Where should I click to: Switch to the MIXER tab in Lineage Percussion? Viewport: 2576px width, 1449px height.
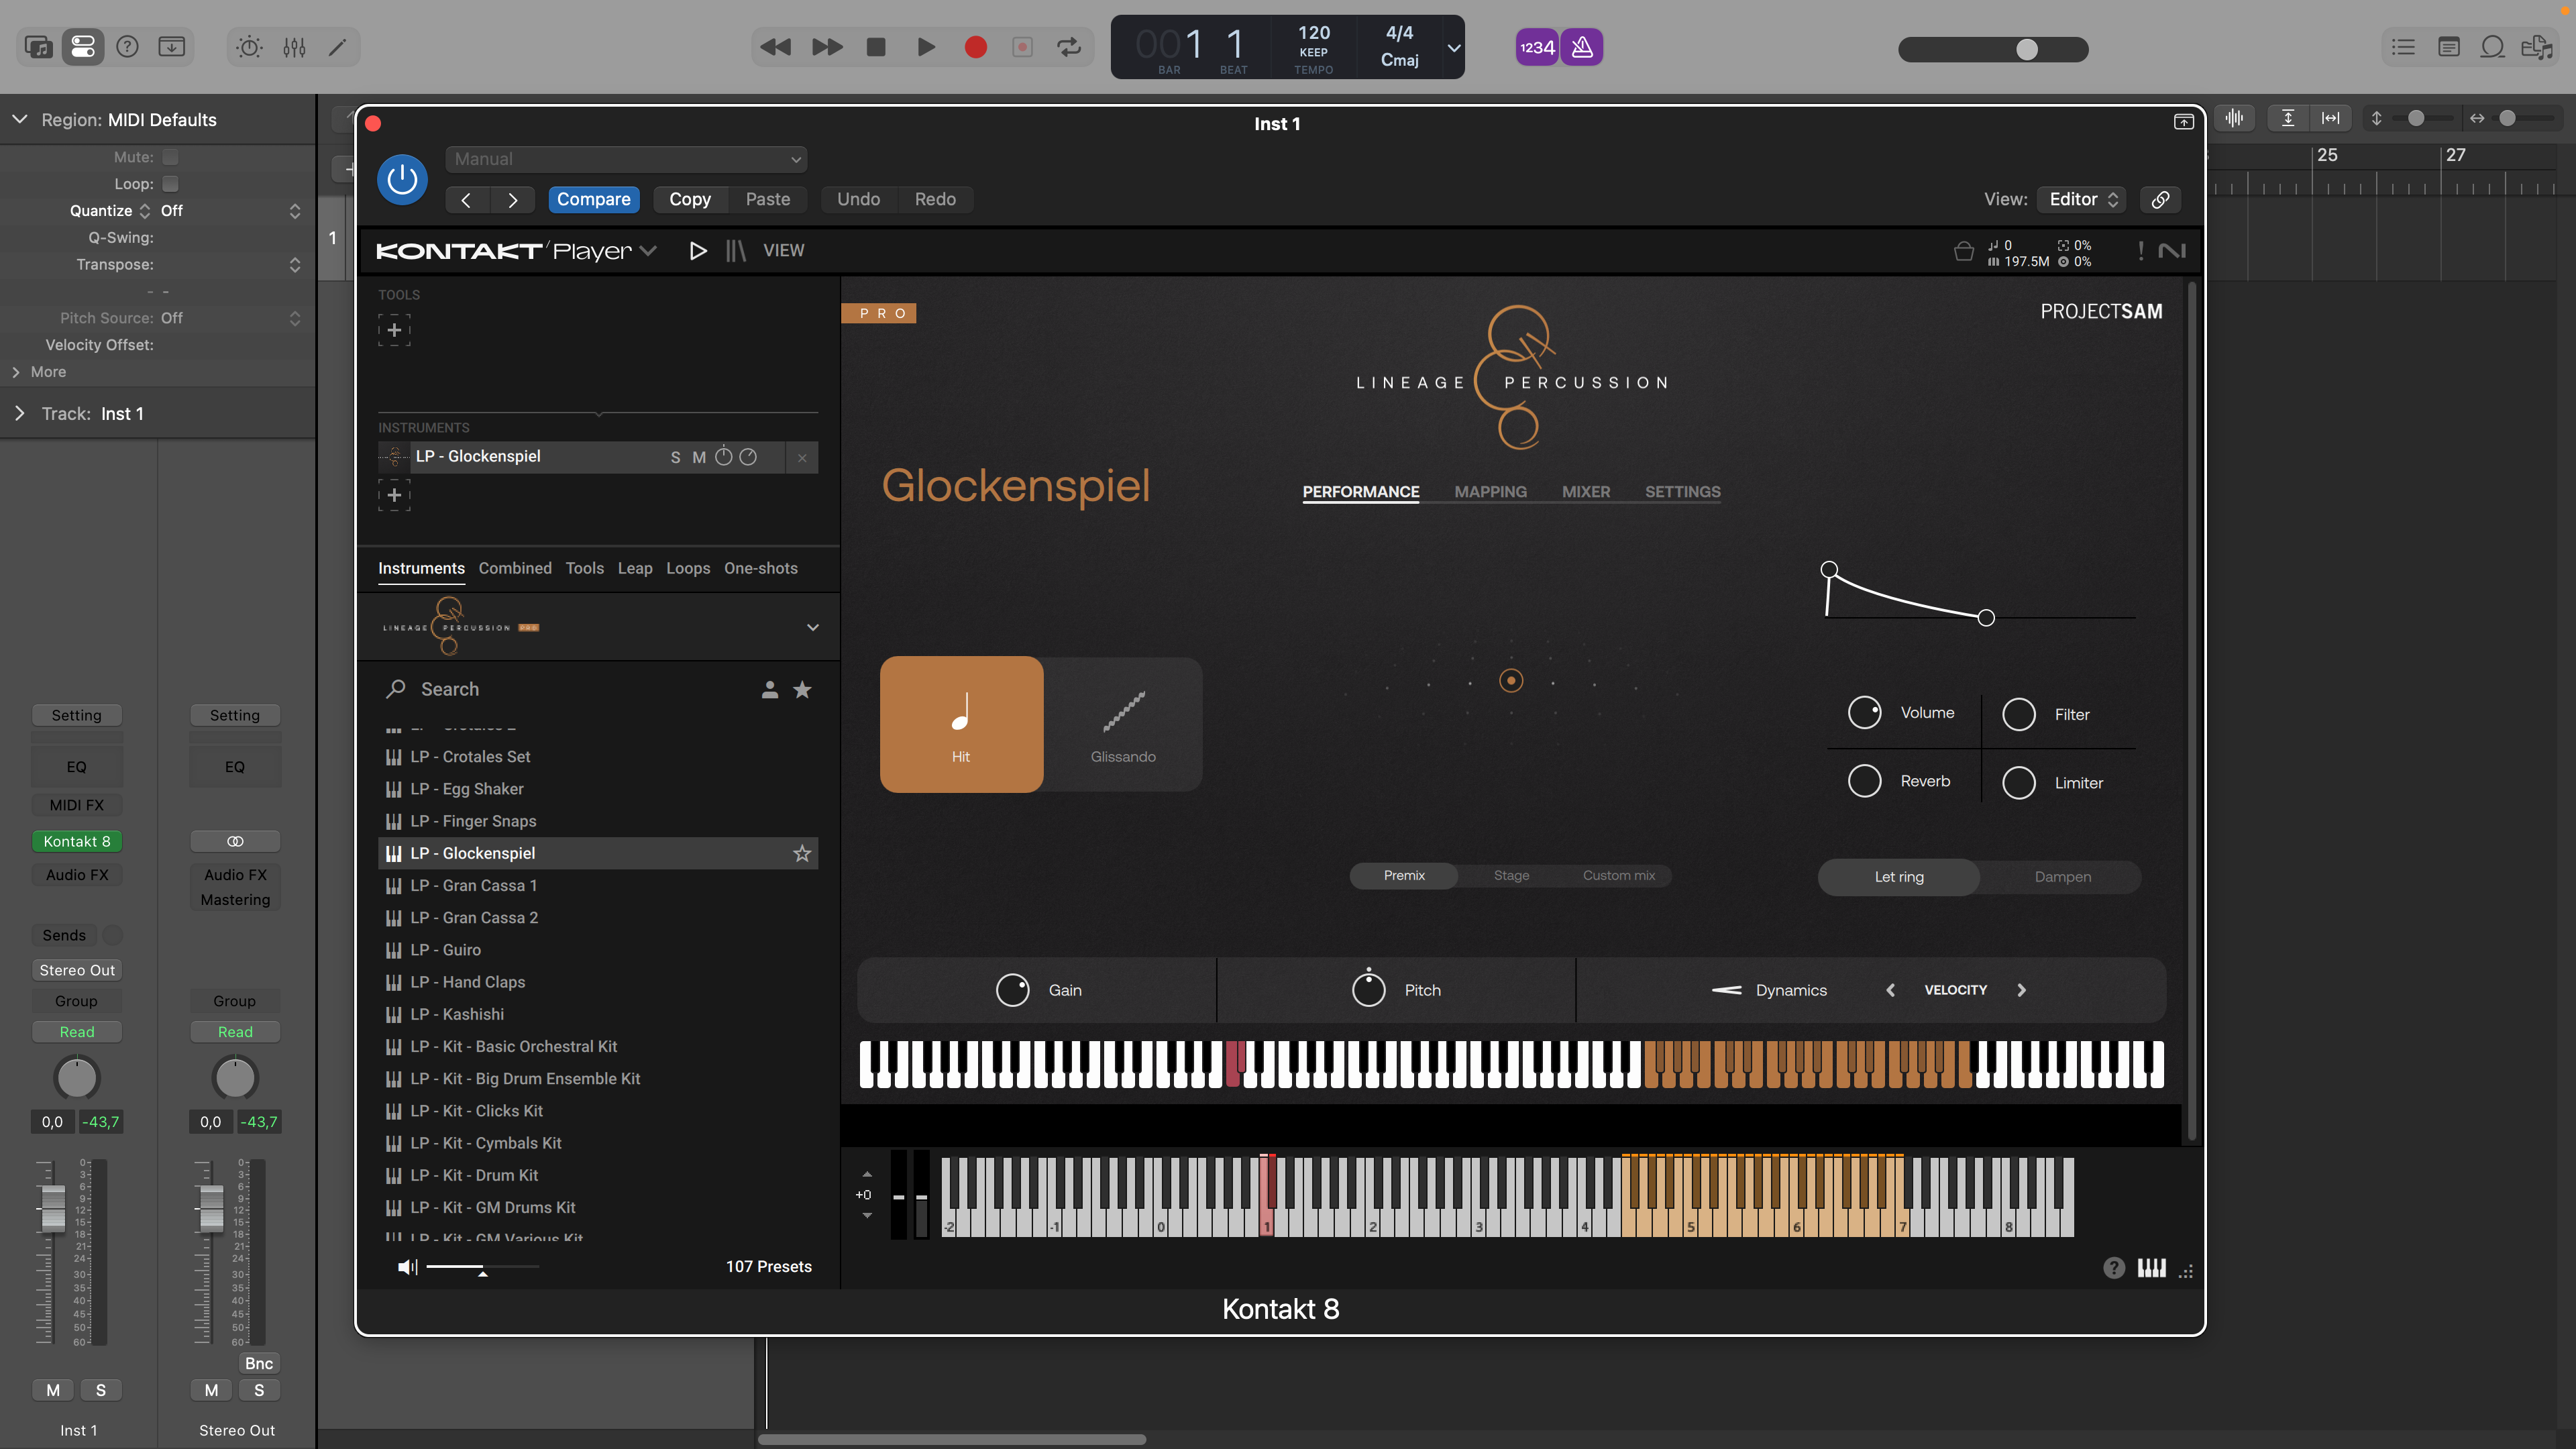1585,491
